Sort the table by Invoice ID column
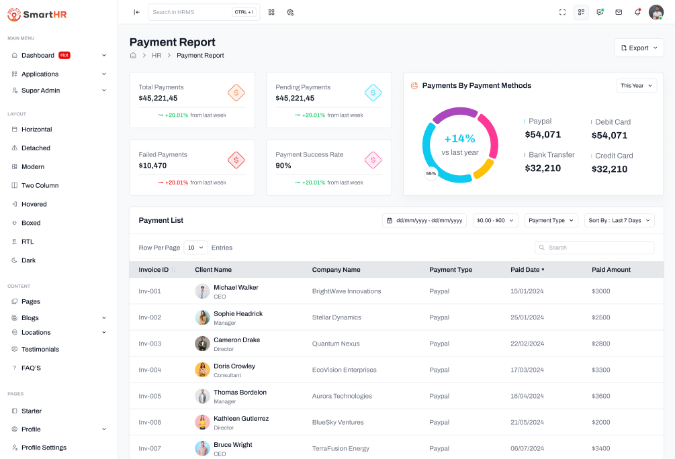 [x=156, y=270]
